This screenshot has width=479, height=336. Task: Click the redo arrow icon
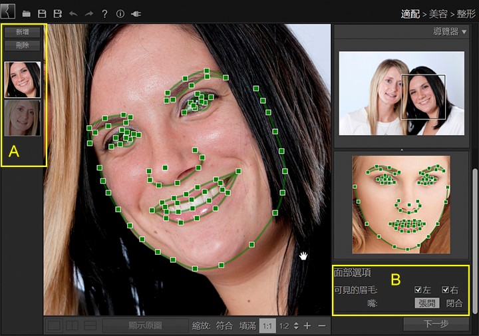(88, 13)
